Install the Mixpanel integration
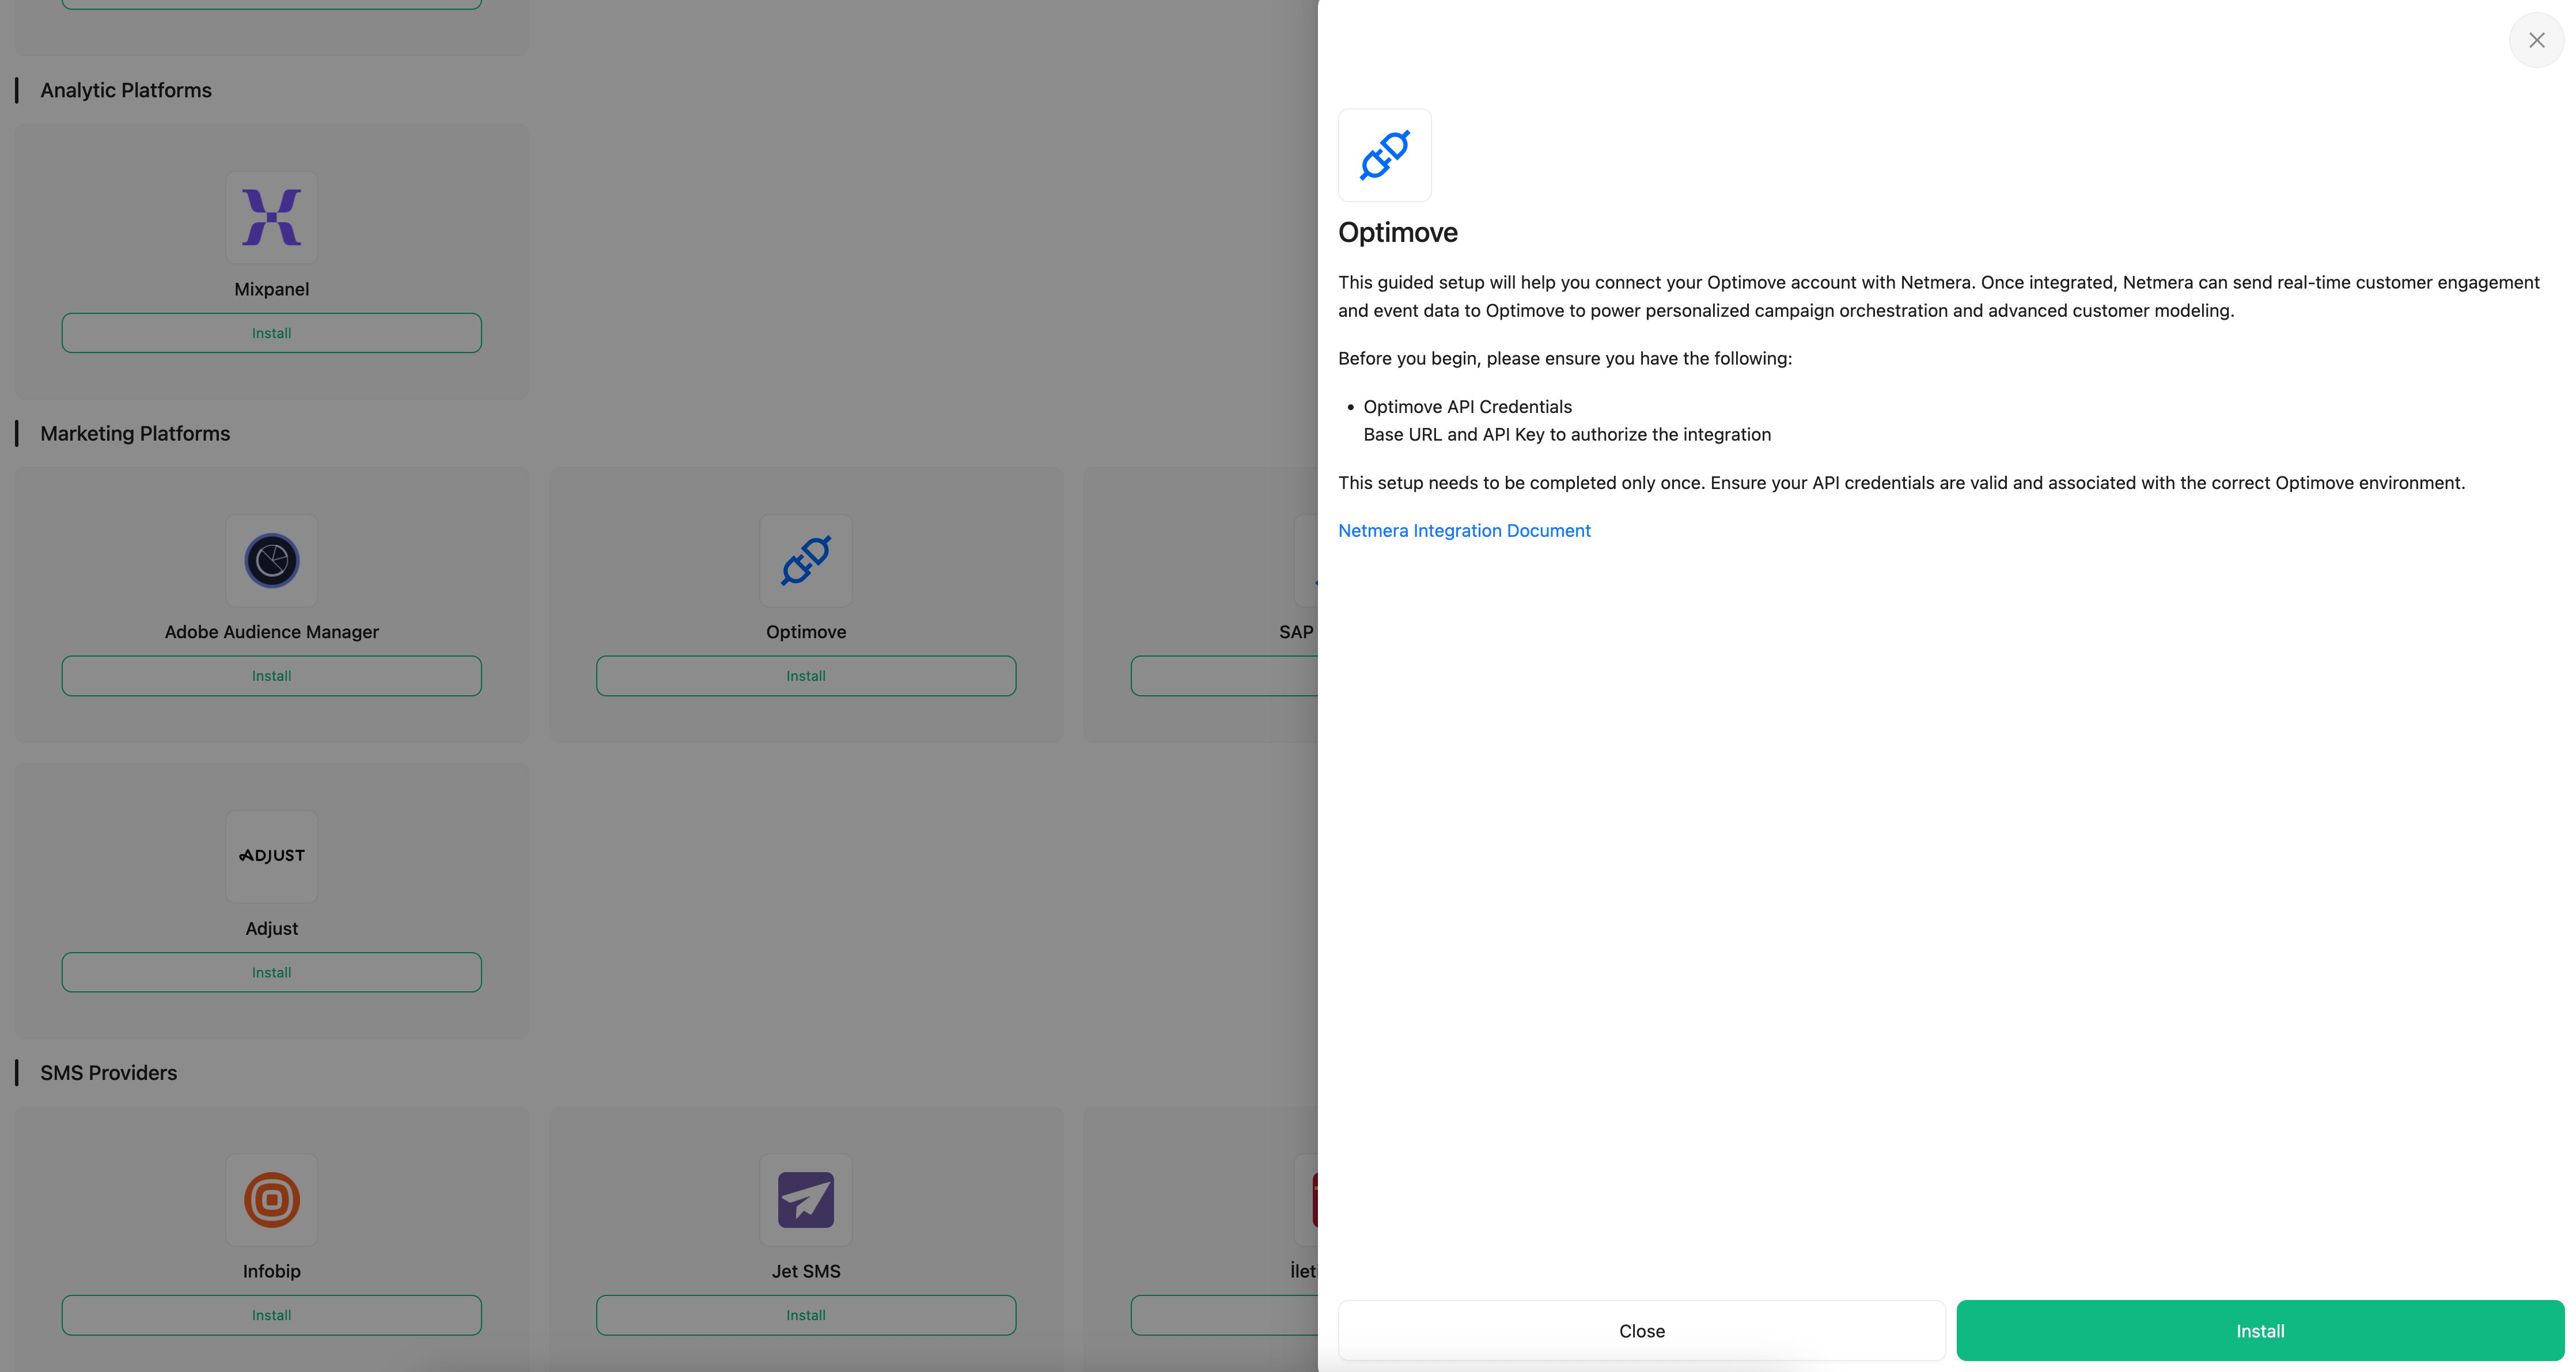 271,333
